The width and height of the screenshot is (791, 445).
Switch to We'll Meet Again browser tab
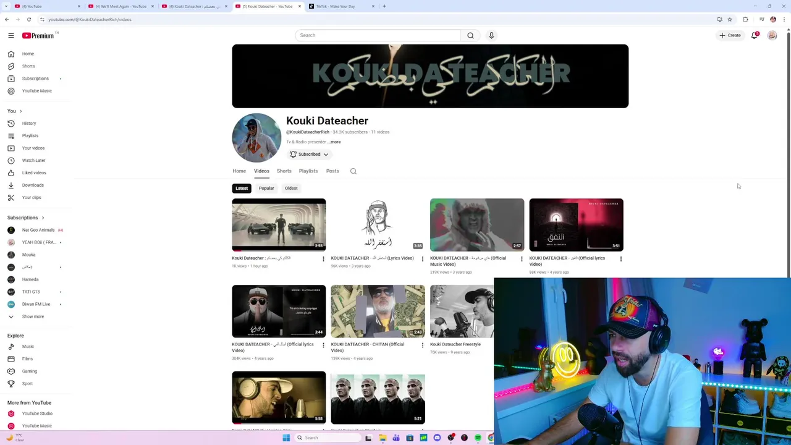tap(121, 6)
